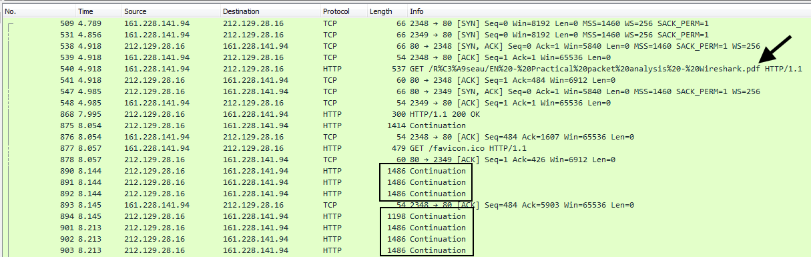Viewport: 811px width, 257px height.
Task: Select Continuation packet 894 with length 1198
Action: pos(405,216)
